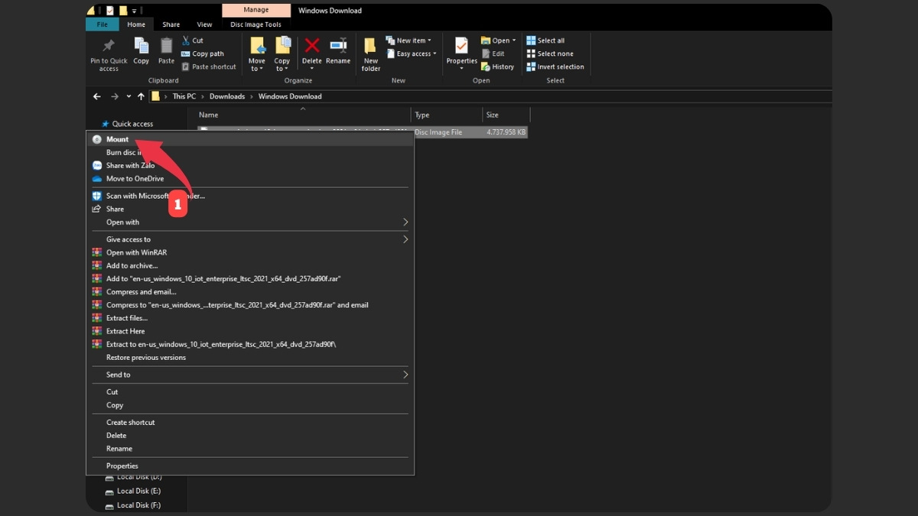Create a folder with New folder icon

(x=371, y=47)
